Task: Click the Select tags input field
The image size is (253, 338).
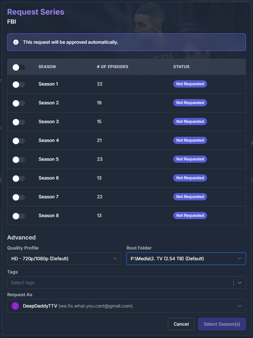Action: click(120, 283)
